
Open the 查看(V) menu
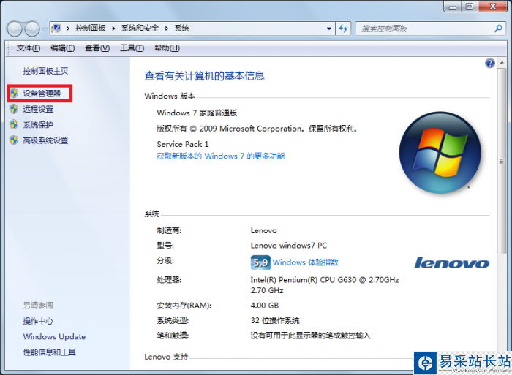97,48
